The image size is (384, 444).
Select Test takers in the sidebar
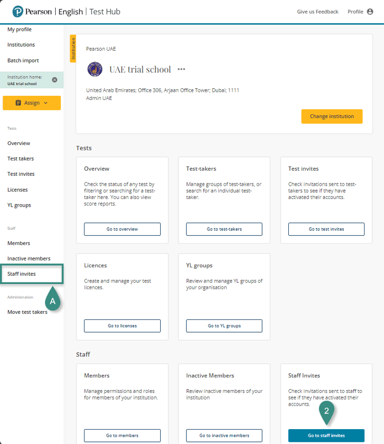(x=20, y=159)
